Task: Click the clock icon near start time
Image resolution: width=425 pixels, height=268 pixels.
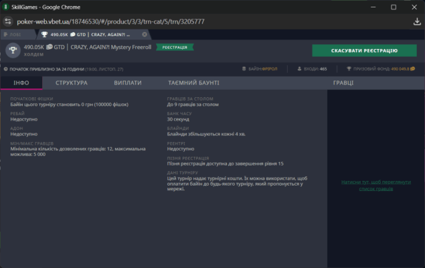Action: tap(5, 68)
